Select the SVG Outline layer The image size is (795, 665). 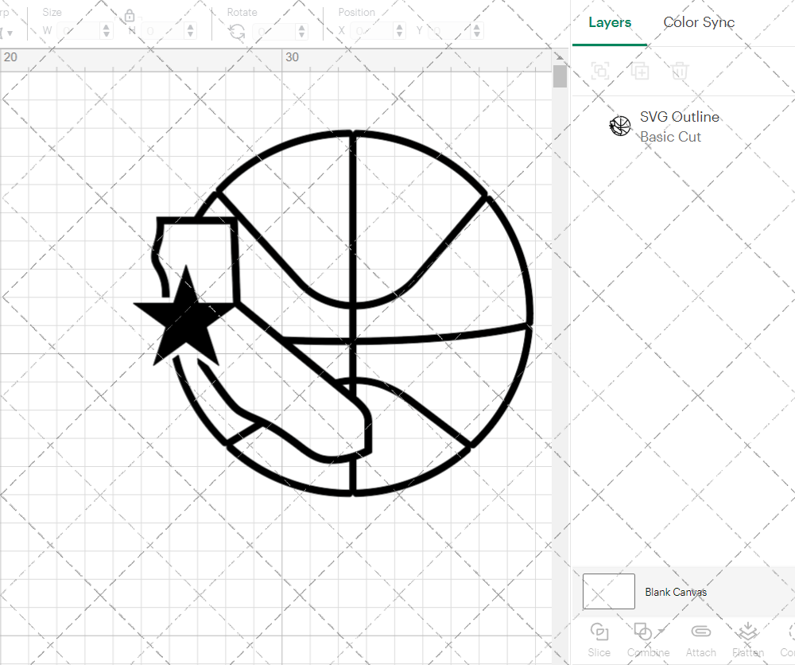tap(680, 126)
